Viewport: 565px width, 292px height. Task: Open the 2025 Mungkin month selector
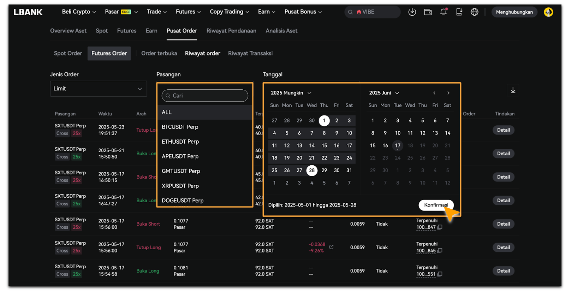(x=291, y=93)
